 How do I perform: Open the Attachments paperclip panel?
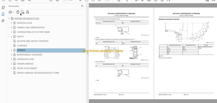coord(3,21)
